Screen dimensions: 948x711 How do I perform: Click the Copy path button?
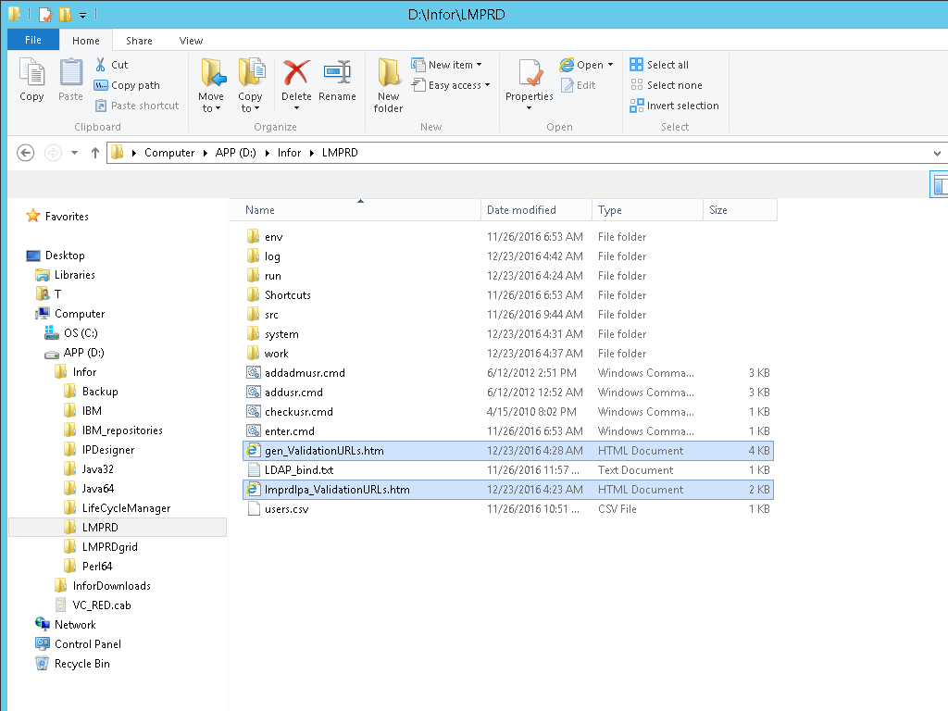pyautogui.click(x=127, y=85)
